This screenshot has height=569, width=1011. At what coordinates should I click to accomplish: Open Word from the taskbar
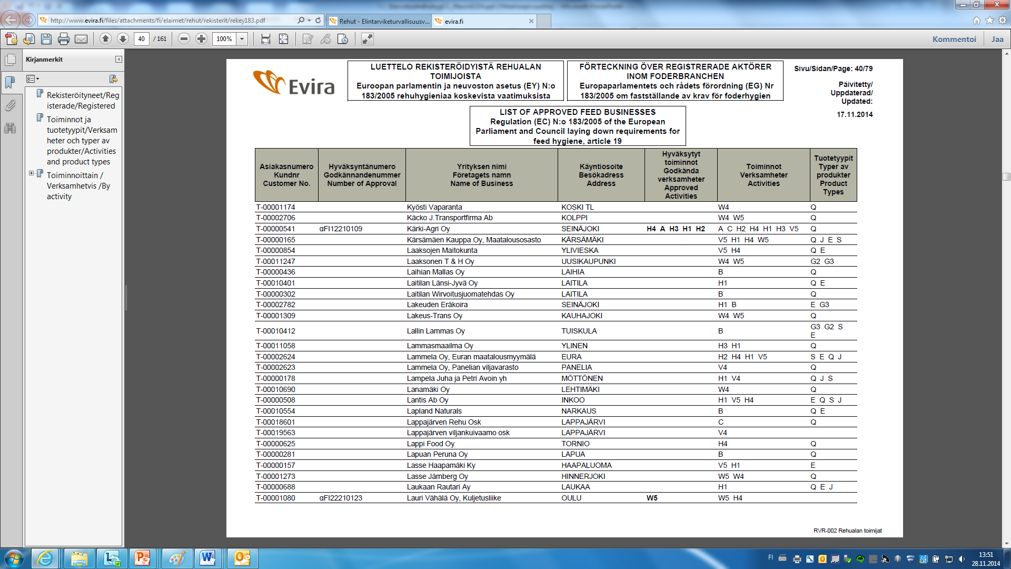tap(207, 558)
